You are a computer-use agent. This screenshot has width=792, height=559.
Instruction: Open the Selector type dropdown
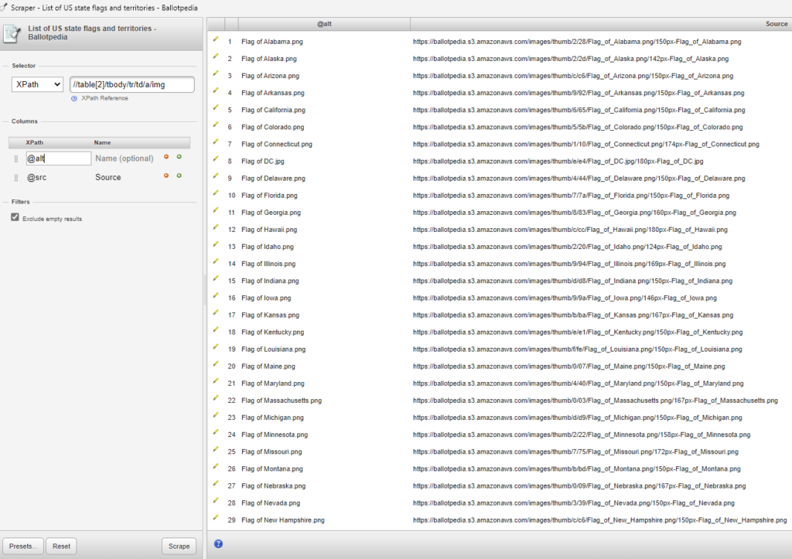click(36, 85)
